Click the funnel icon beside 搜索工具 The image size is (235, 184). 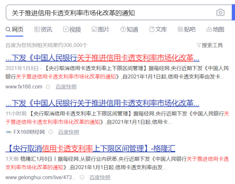pyautogui.click(x=199, y=45)
